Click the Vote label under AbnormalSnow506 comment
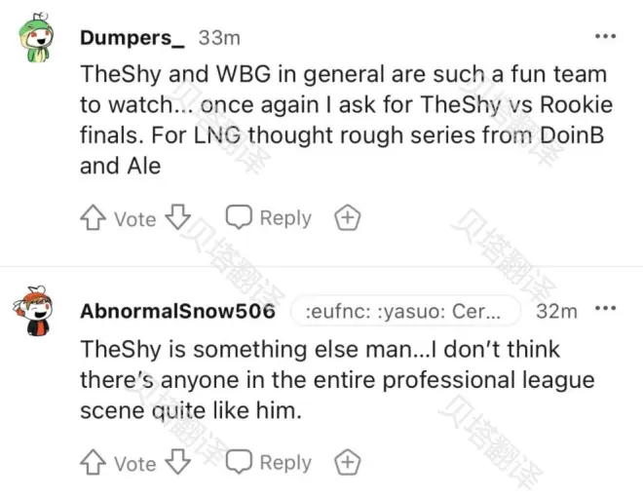This screenshot has height=498, width=643. [x=134, y=464]
